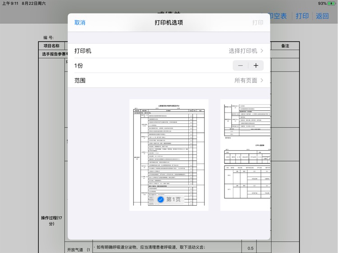Image resolution: width=338 pixels, height=253 pixels.
Task: Tap the 8月22日周六 date in status bar
Action: pos(34,4)
